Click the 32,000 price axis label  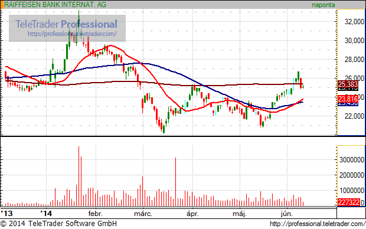(x=354, y=22)
